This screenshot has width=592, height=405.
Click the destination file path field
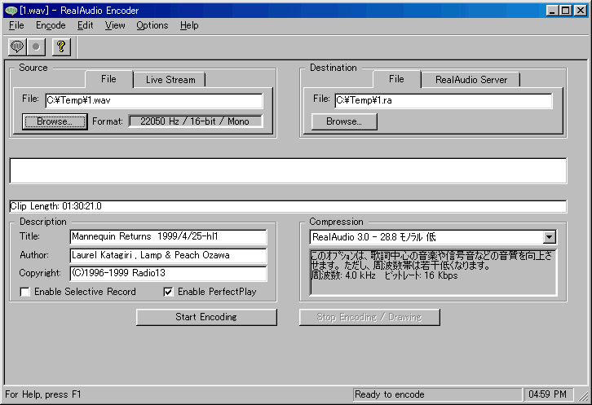[444, 100]
